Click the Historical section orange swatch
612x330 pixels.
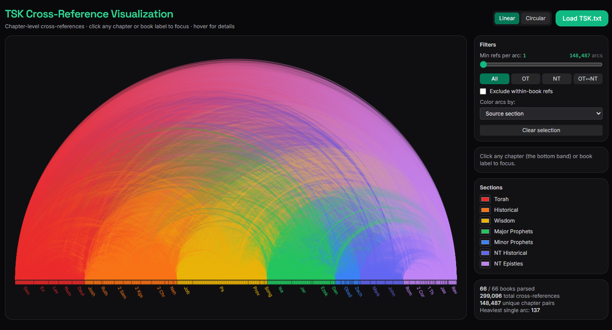coord(485,210)
